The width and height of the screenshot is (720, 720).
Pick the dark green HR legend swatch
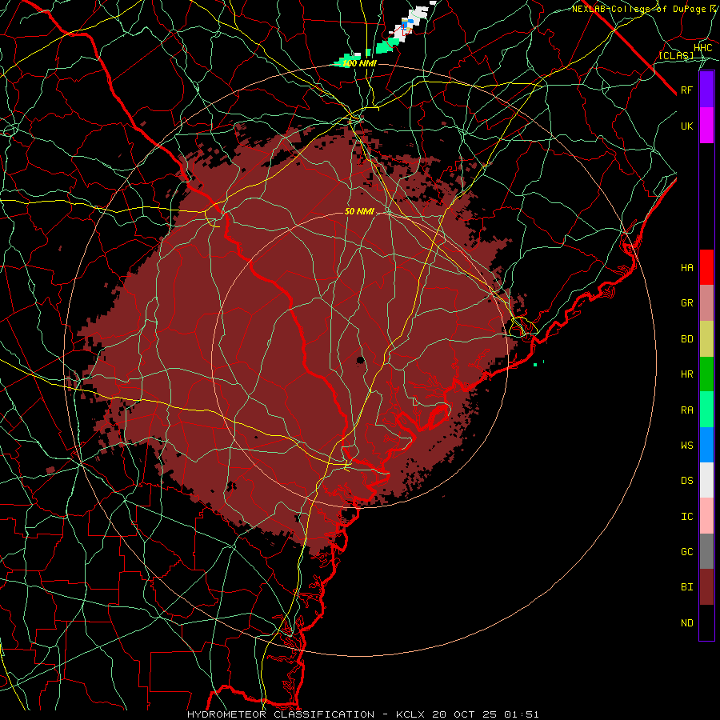pyautogui.click(x=706, y=374)
